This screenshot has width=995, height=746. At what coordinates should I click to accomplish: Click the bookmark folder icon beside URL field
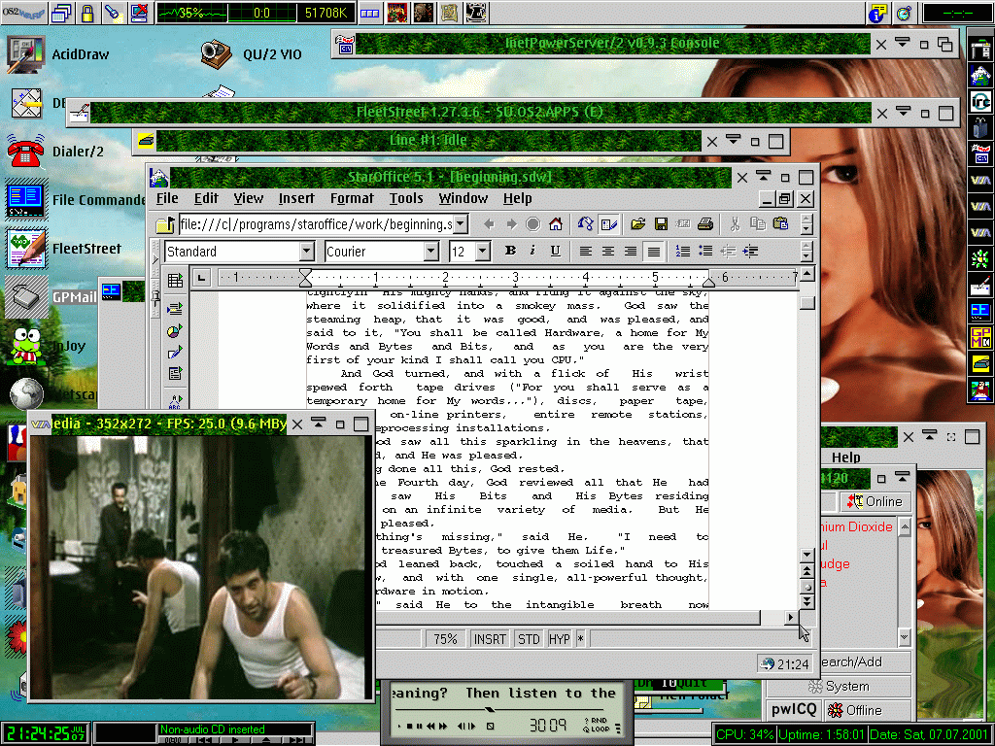pyautogui.click(x=165, y=224)
